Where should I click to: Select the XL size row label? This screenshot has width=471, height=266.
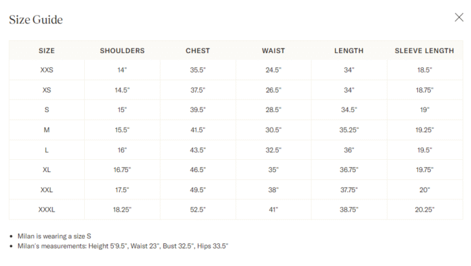[x=46, y=170]
